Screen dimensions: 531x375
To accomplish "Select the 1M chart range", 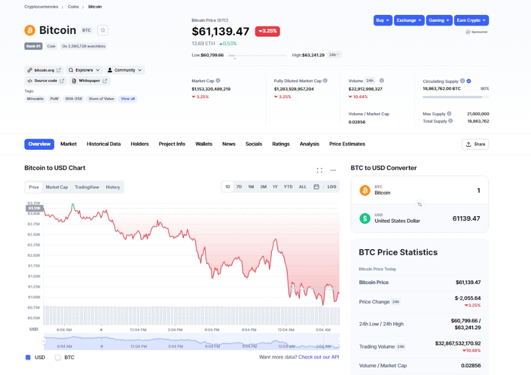I will 251,186.
